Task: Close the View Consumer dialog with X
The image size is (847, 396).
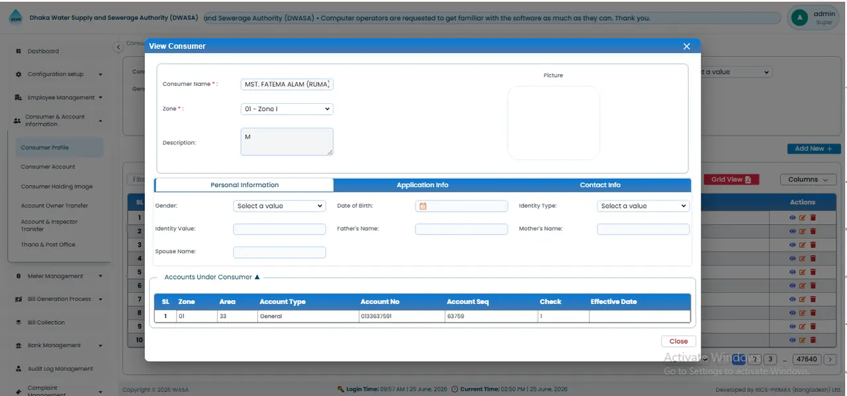Action: click(686, 46)
